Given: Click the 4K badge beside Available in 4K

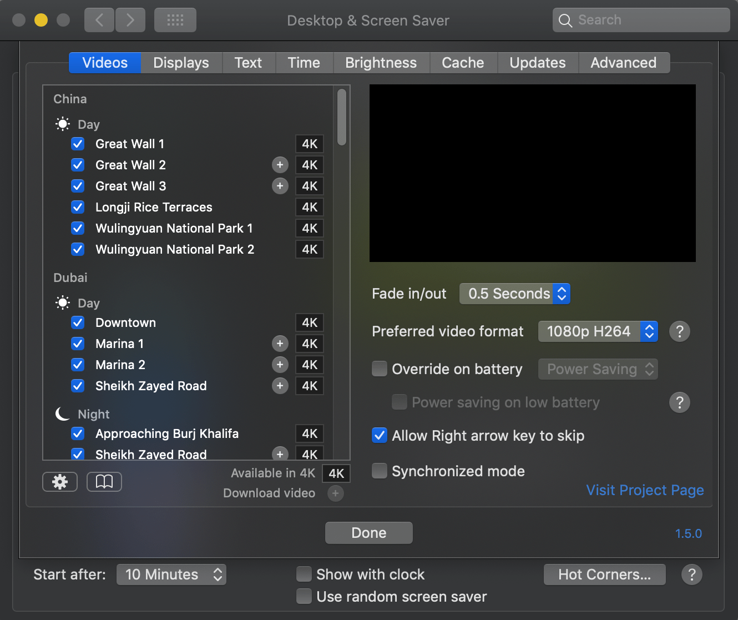Looking at the screenshot, I should point(336,473).
